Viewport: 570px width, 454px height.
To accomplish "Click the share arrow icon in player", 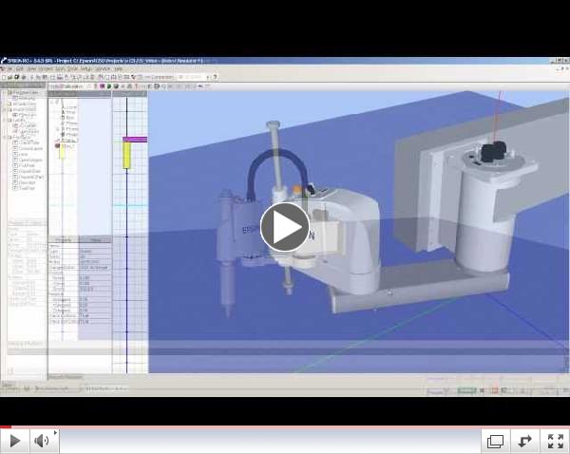I will pos(524,441).
